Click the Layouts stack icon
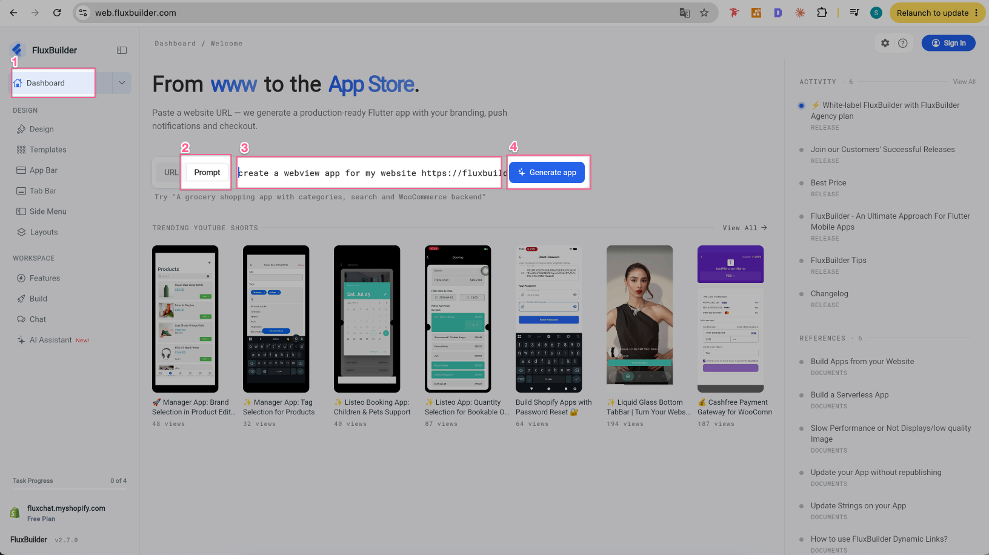 click(x=21, y=232)
